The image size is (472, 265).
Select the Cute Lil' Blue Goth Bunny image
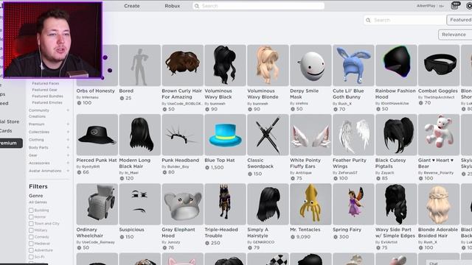click(x=353, y=66)
